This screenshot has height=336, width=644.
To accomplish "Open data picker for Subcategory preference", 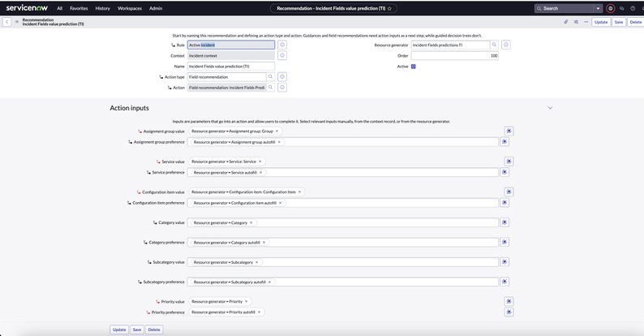I will 504,282.
